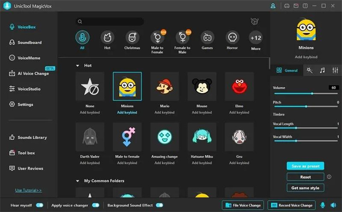
Task: Click the speaker output icon
Action: tap(334, 205)
